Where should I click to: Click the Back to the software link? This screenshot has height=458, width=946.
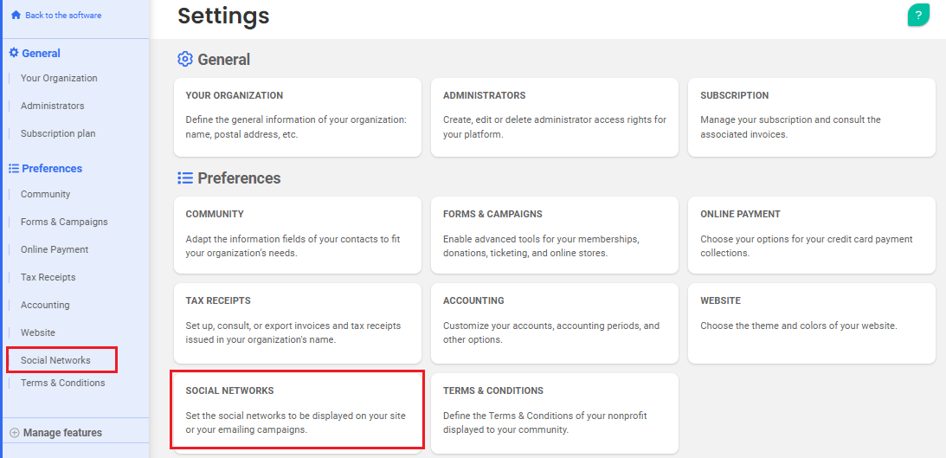(63, 15)
